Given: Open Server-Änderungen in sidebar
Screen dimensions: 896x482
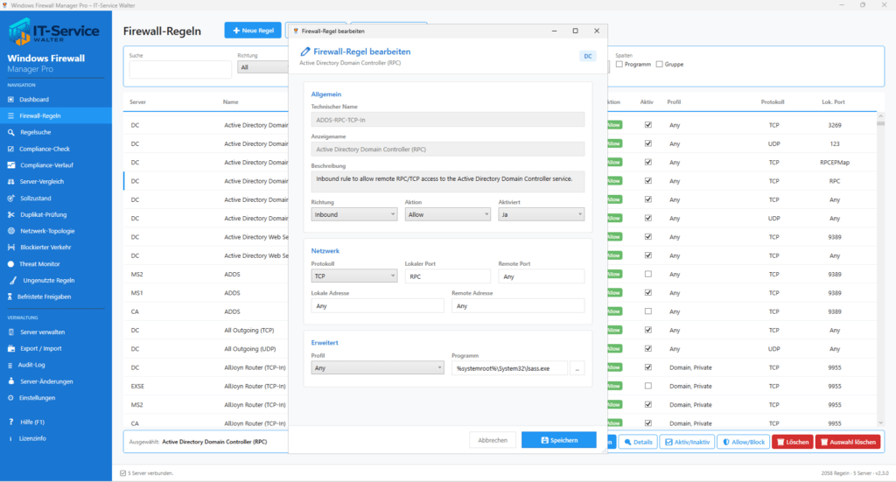Looking at the screenshot, I should [46, 381].
